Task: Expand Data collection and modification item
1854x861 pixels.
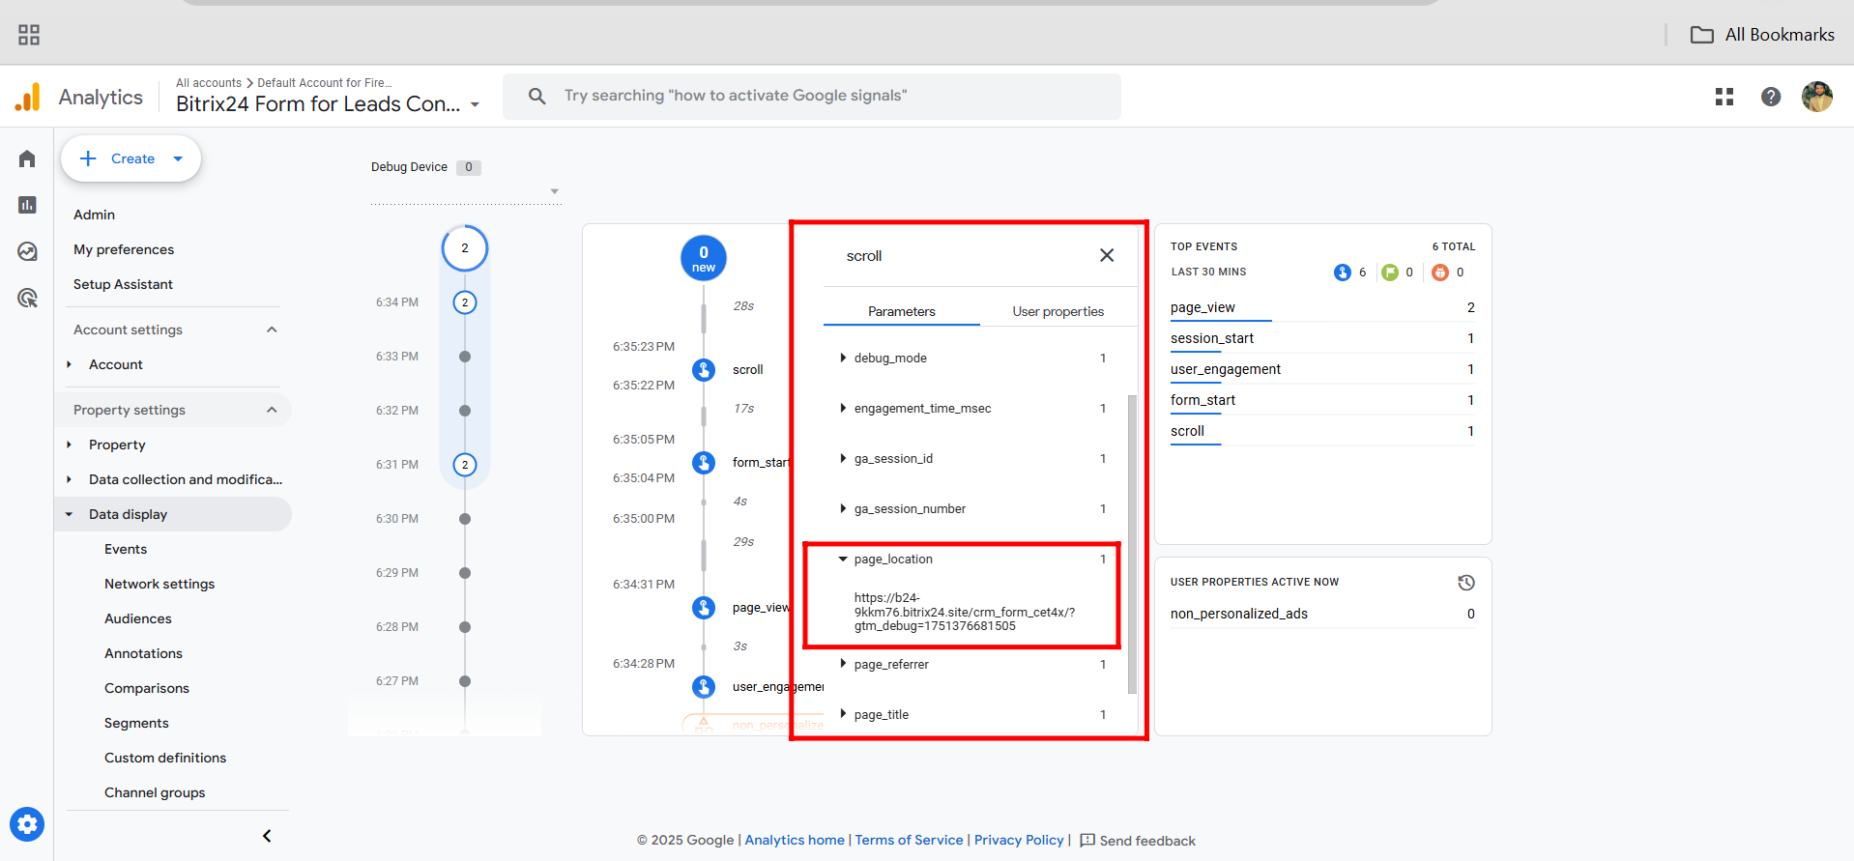Action: 69,479
